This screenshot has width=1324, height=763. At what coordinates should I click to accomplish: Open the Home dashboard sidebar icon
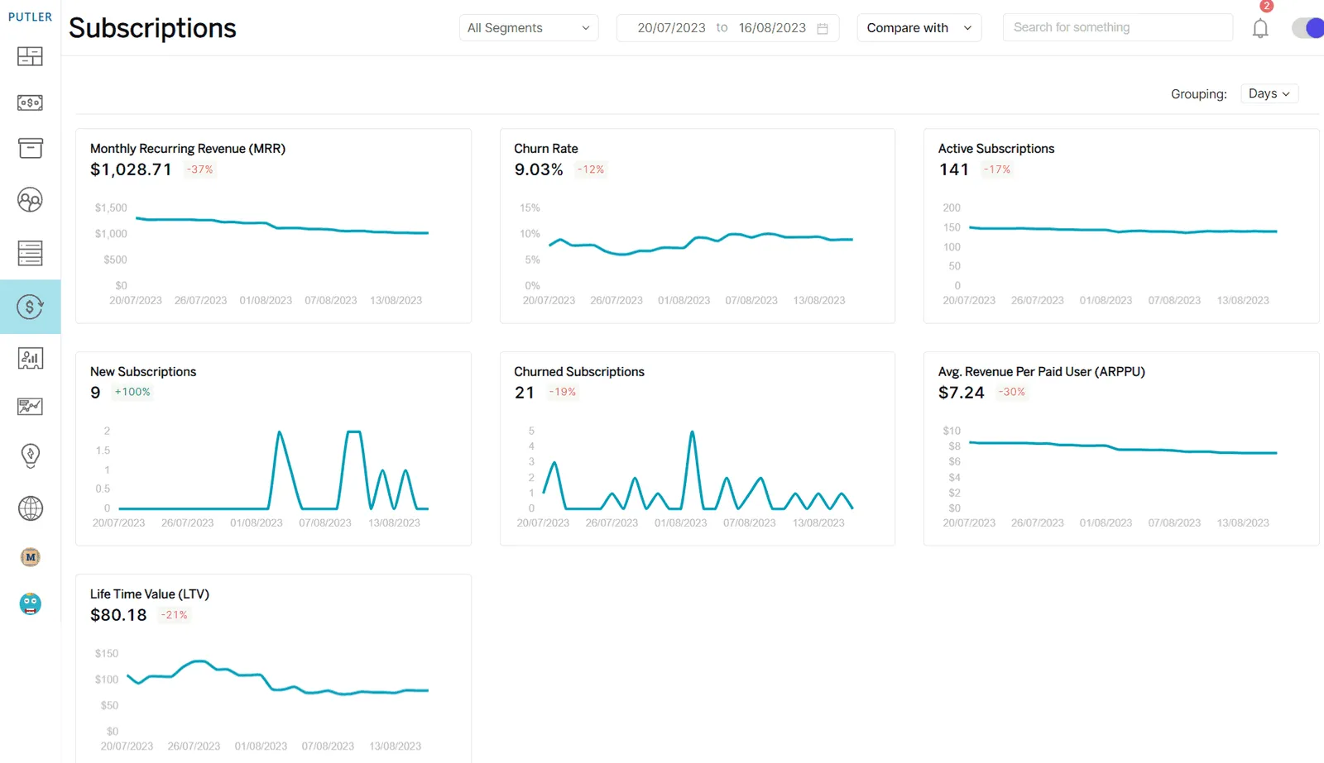pyautogui.click(x=30, y=56)
